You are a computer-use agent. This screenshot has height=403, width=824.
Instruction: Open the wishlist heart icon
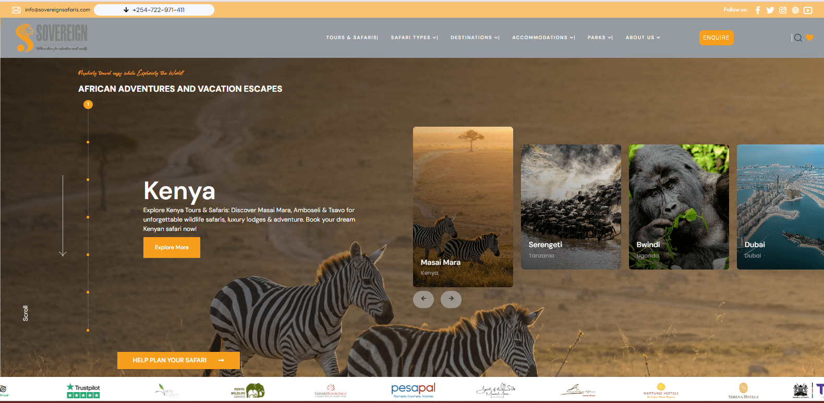810,38
